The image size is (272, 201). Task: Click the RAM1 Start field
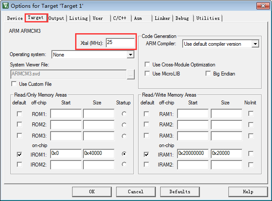(193, 113)
